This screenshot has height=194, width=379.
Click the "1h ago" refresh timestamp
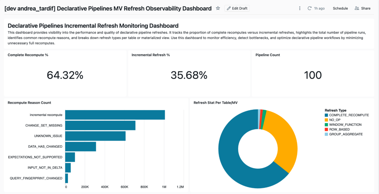click(x=319, y=8)
